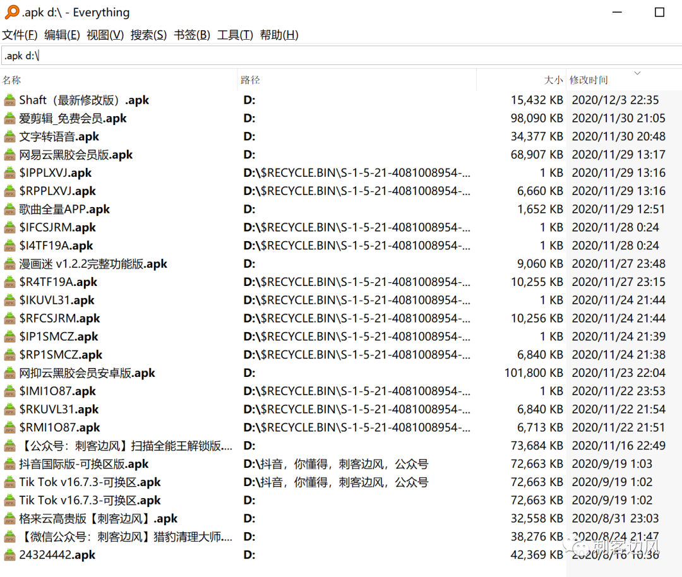Click APK icon of 歌曲全量APP.apk
This screenshot has height=577, width=682.
(9, 210)
